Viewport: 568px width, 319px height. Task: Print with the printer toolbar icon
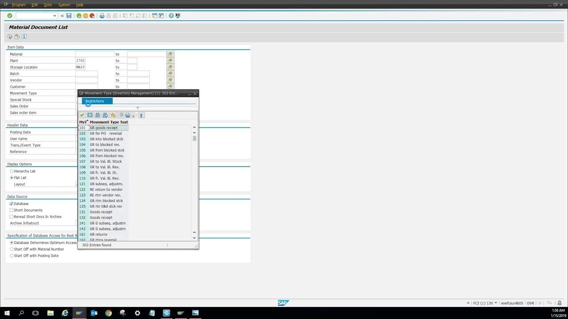coord(102,16)
